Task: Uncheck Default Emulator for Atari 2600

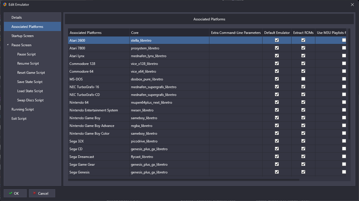Action: tap(277, 40)
